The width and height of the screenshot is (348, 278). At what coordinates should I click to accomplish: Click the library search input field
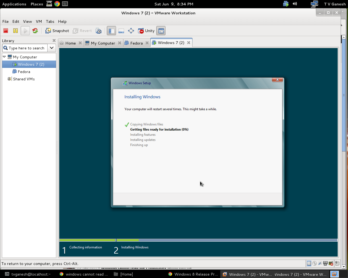(x=25, y=48)
